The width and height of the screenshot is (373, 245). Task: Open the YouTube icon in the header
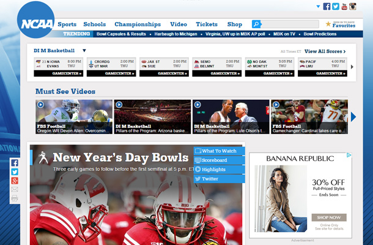344,7
